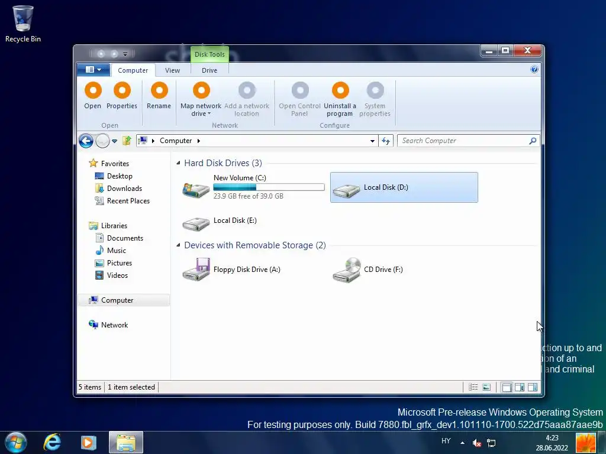Open Recent Places in navigation pane
Viewport: 606px width, 454px height.
click(x=128, y=201)
